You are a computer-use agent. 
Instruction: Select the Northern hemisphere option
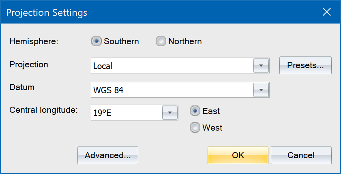161,41
